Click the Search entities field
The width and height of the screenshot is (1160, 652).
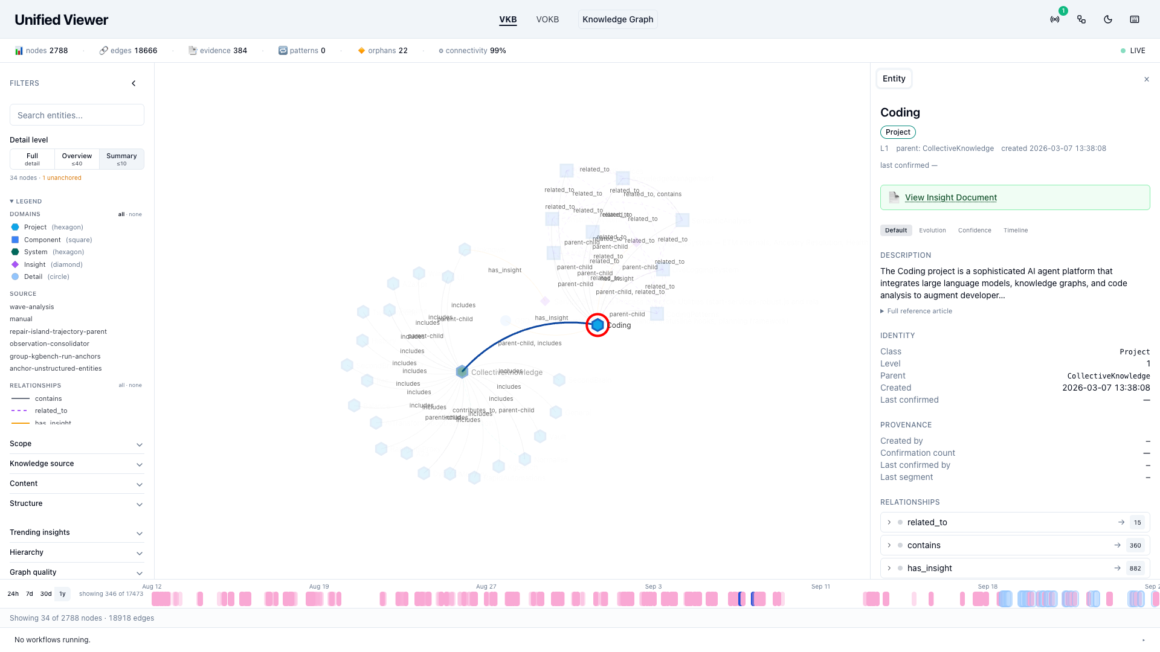click(x=77, y=115)
